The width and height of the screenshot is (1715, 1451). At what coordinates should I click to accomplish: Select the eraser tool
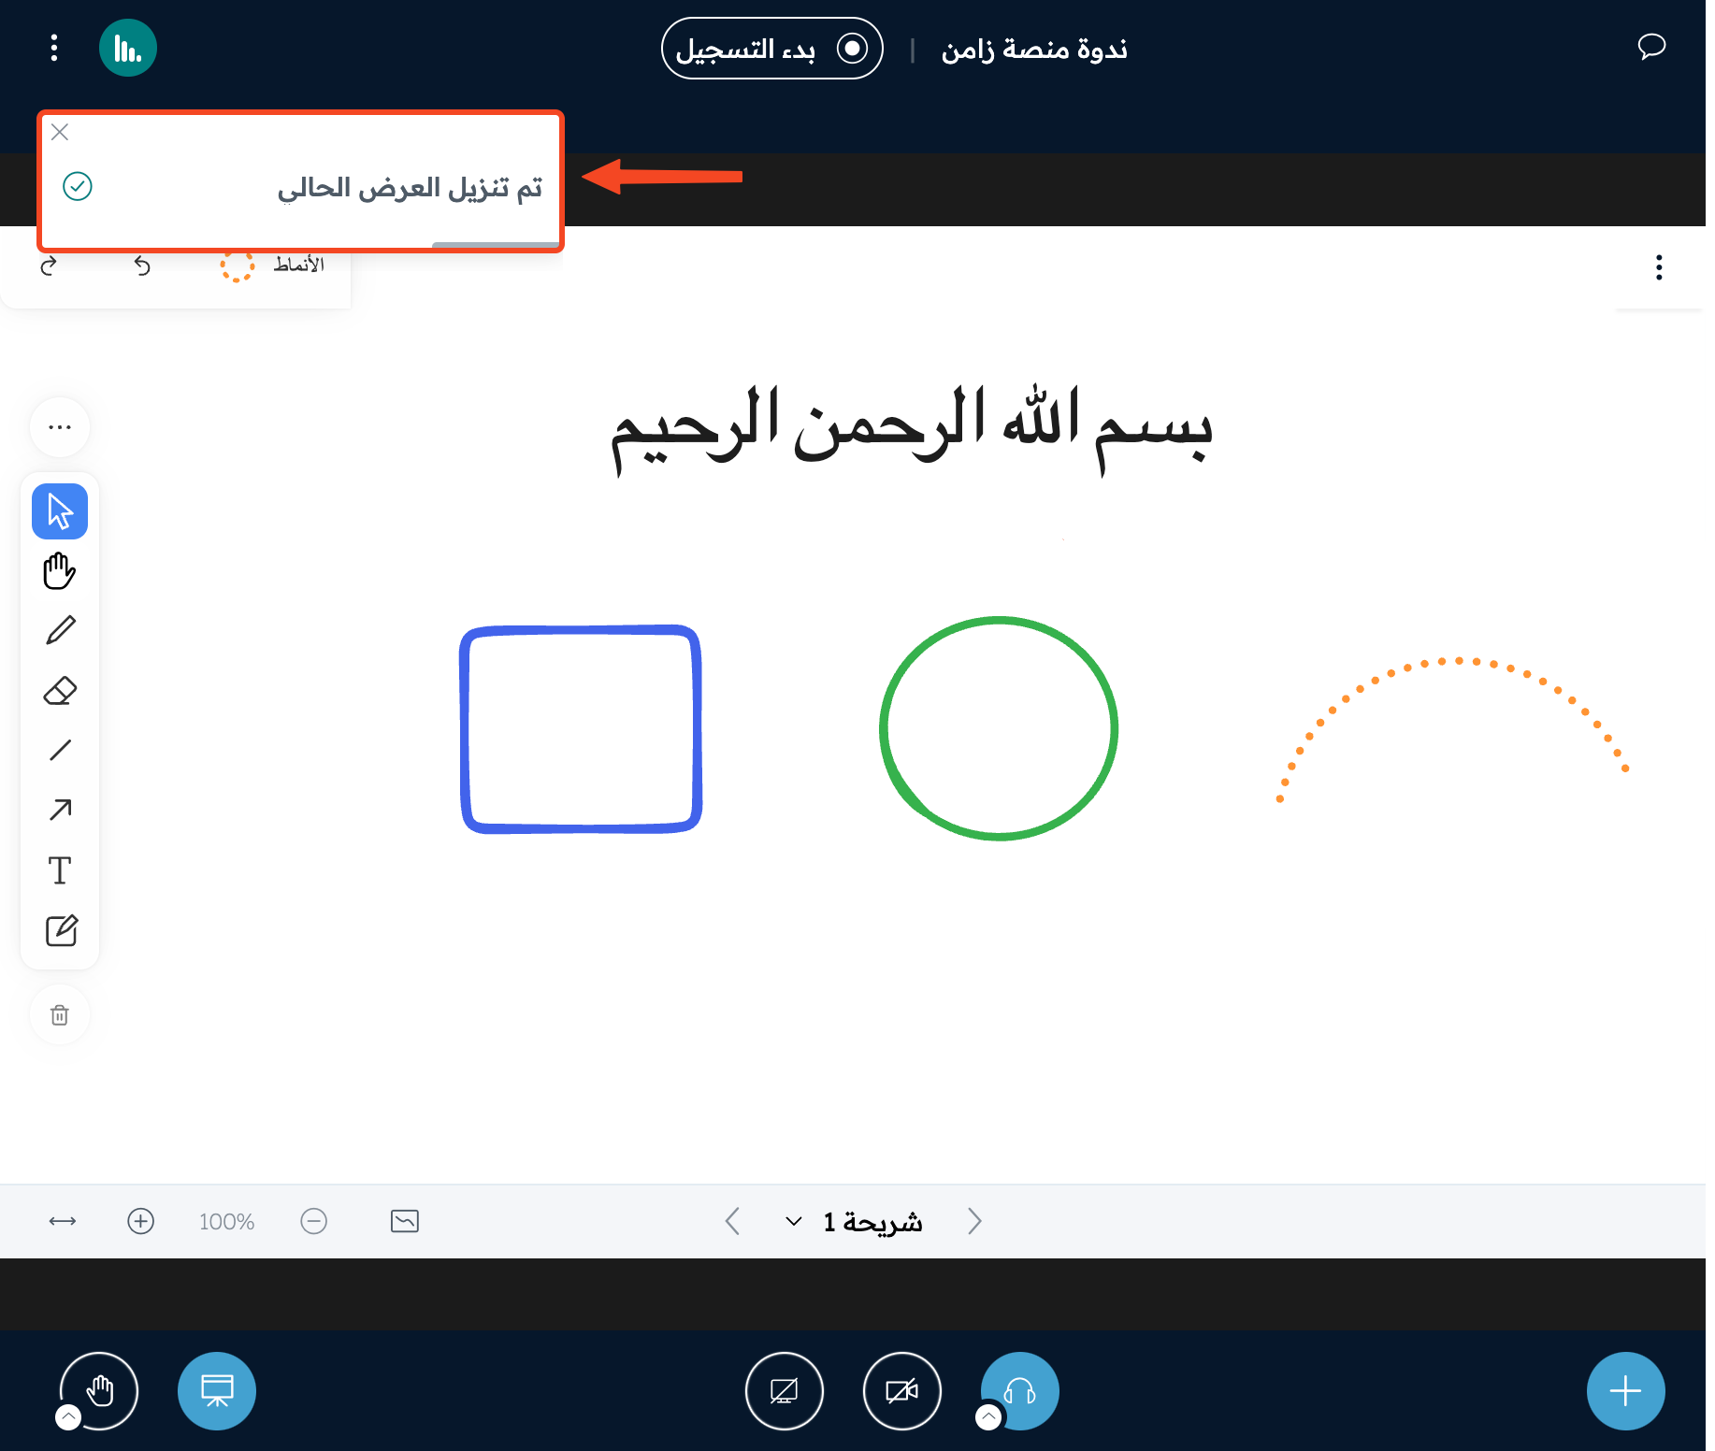point(60,691)
